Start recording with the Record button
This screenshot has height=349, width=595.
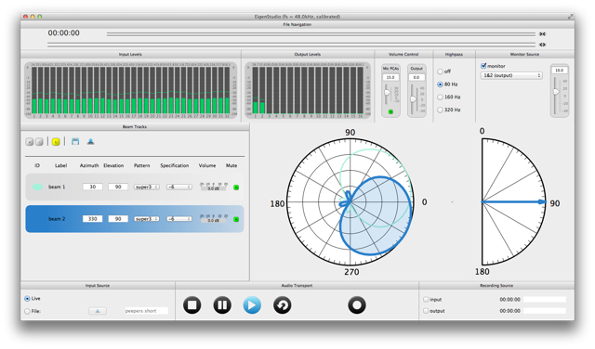tap(357, 305)
